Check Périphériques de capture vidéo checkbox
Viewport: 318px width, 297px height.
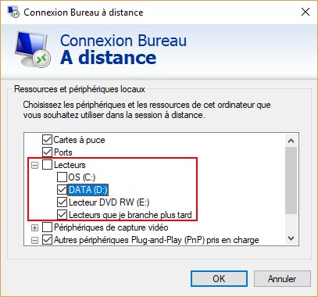click(x=47, y=227)
